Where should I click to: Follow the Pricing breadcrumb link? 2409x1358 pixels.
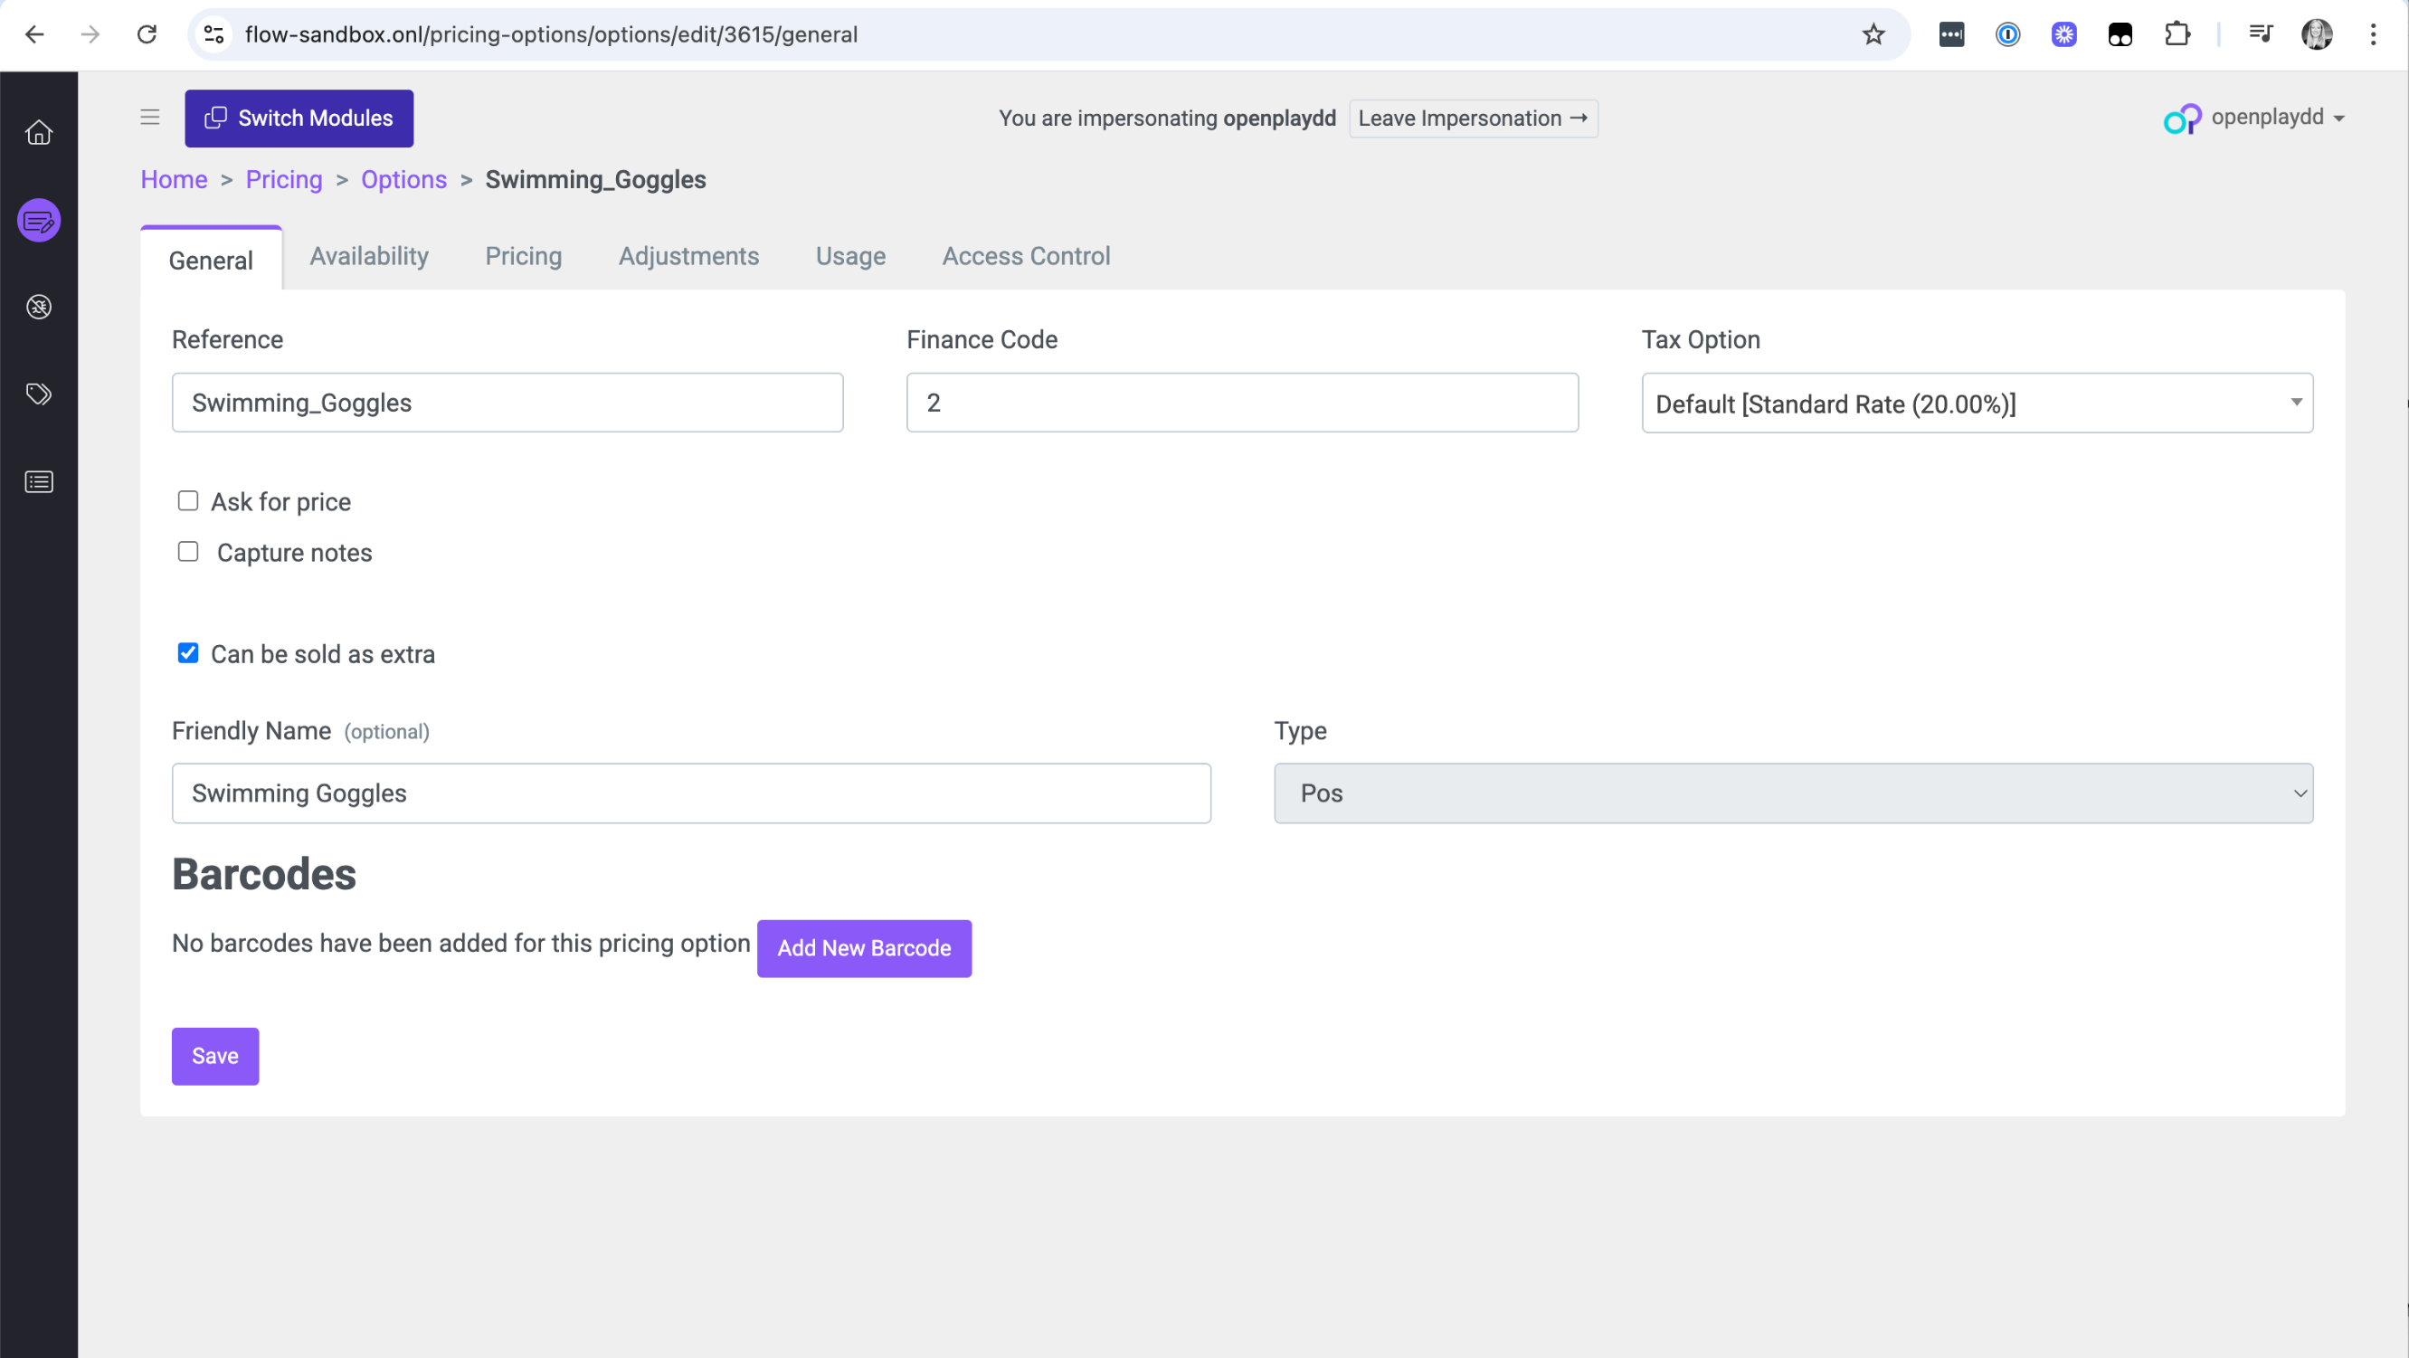[x=284, y=179]
